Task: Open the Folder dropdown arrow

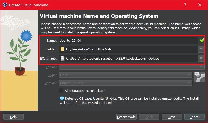Action: (x=201, y=49)
